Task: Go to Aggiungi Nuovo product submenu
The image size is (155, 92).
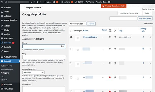Action: (7, 70)
